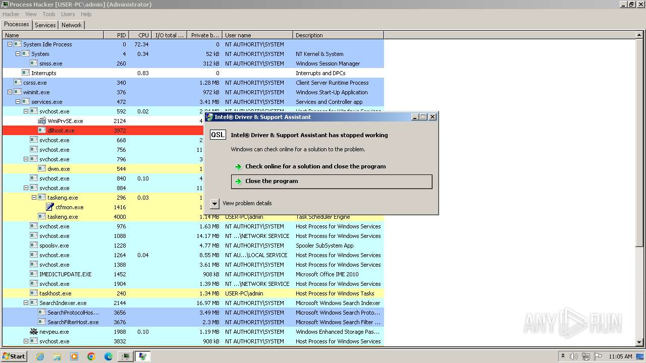646x363 pixels.
Task: Click Intel dialog title bar icon
Action: pos(209,117)
